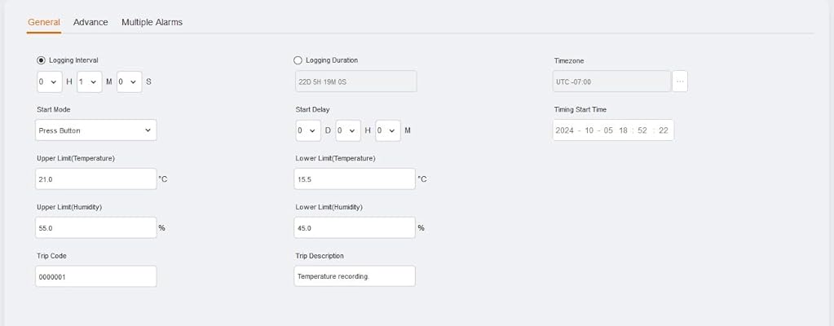Expand the Start Delay minutes dropdown
Viewport: 834px width, 326px height.
click(x=388, y=130)
